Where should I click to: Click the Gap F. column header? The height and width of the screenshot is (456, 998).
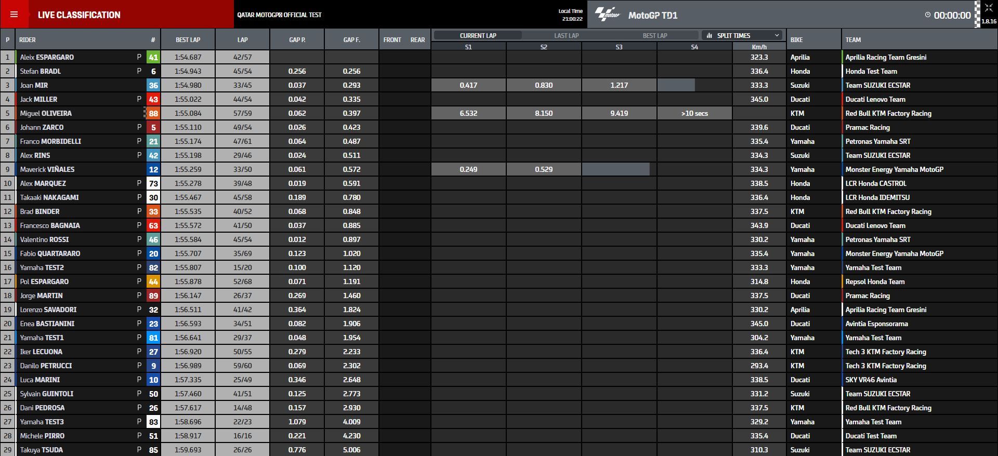(351, 40)
